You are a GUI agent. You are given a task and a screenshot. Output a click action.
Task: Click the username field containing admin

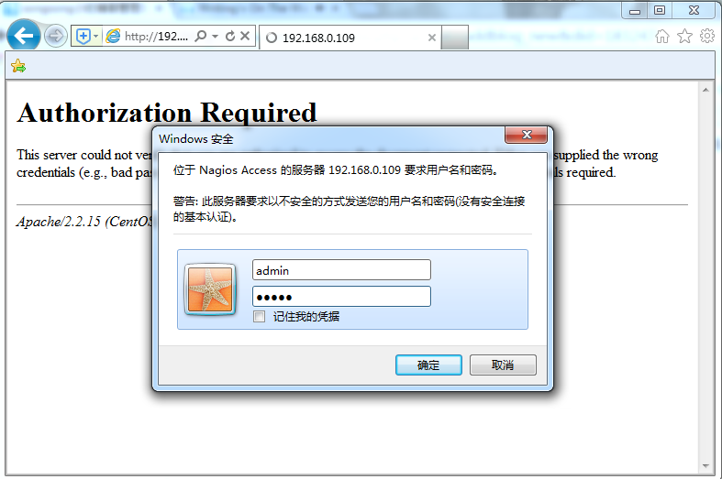341,270
